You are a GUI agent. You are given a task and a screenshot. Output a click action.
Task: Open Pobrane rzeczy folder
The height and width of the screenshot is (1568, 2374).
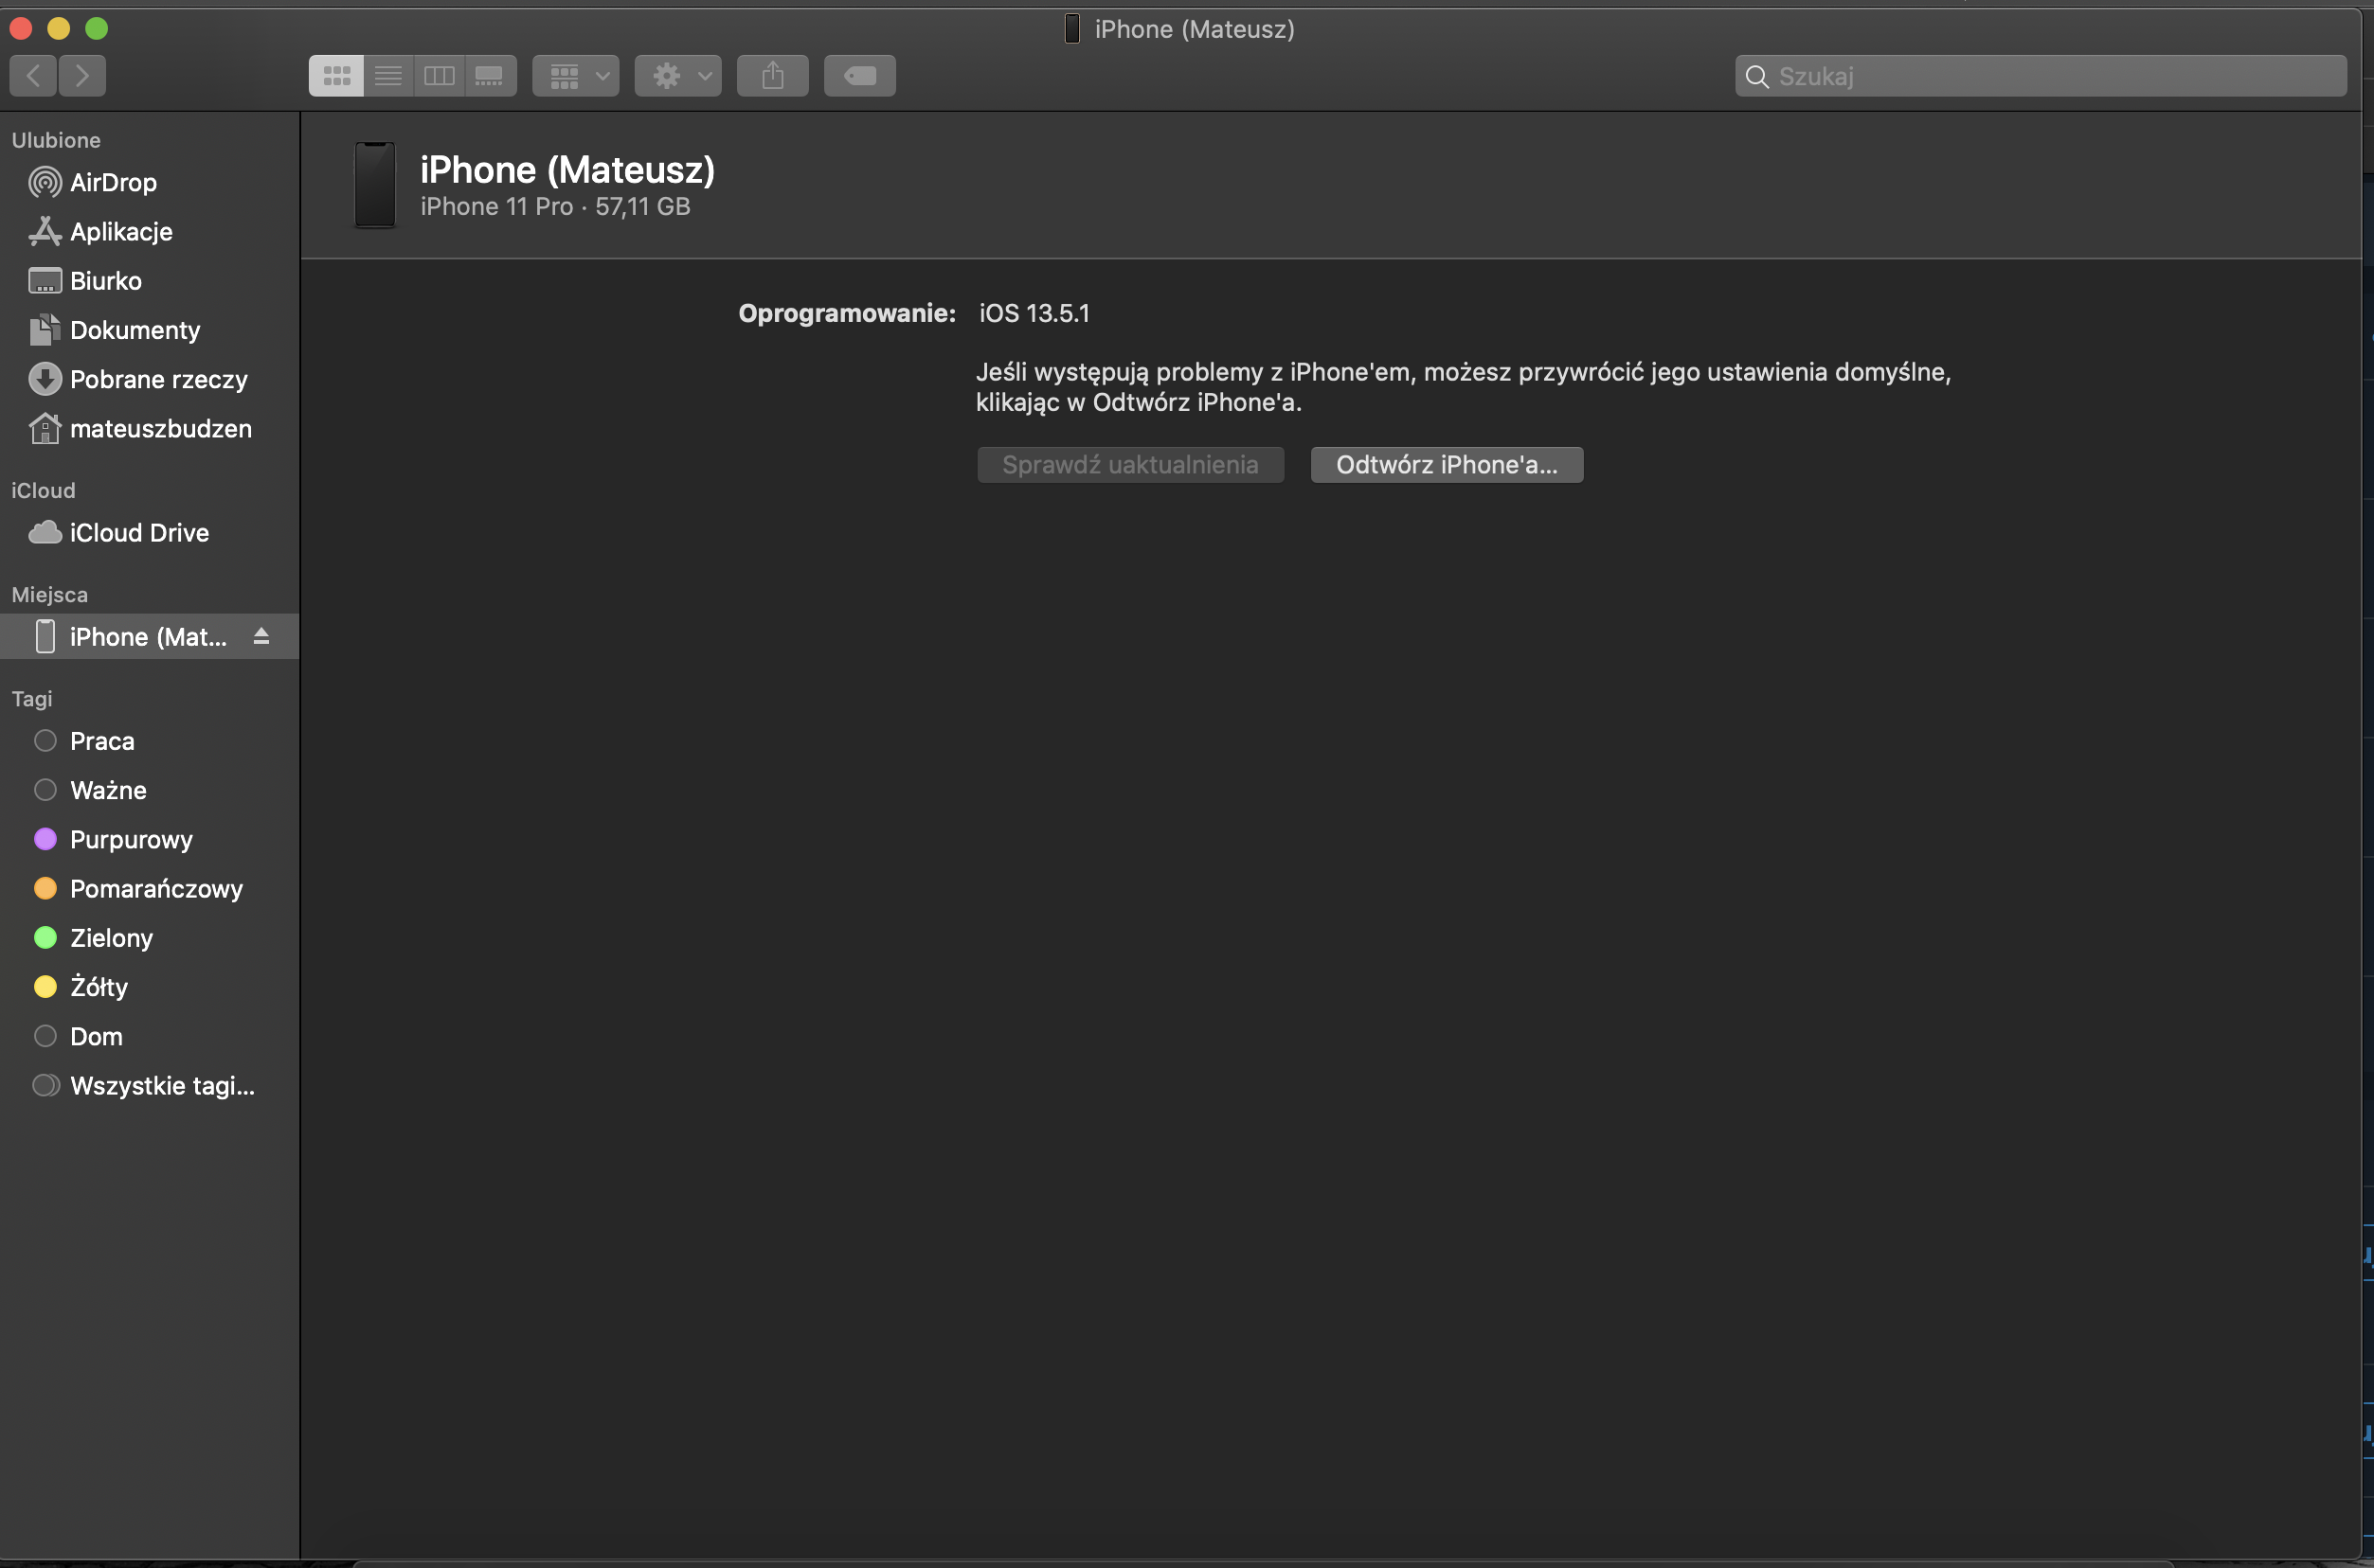pyautogui.click(x=158, y=379)
